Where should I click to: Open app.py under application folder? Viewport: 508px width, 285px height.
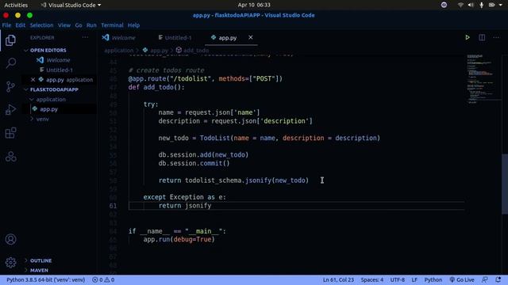click(48, 109)
